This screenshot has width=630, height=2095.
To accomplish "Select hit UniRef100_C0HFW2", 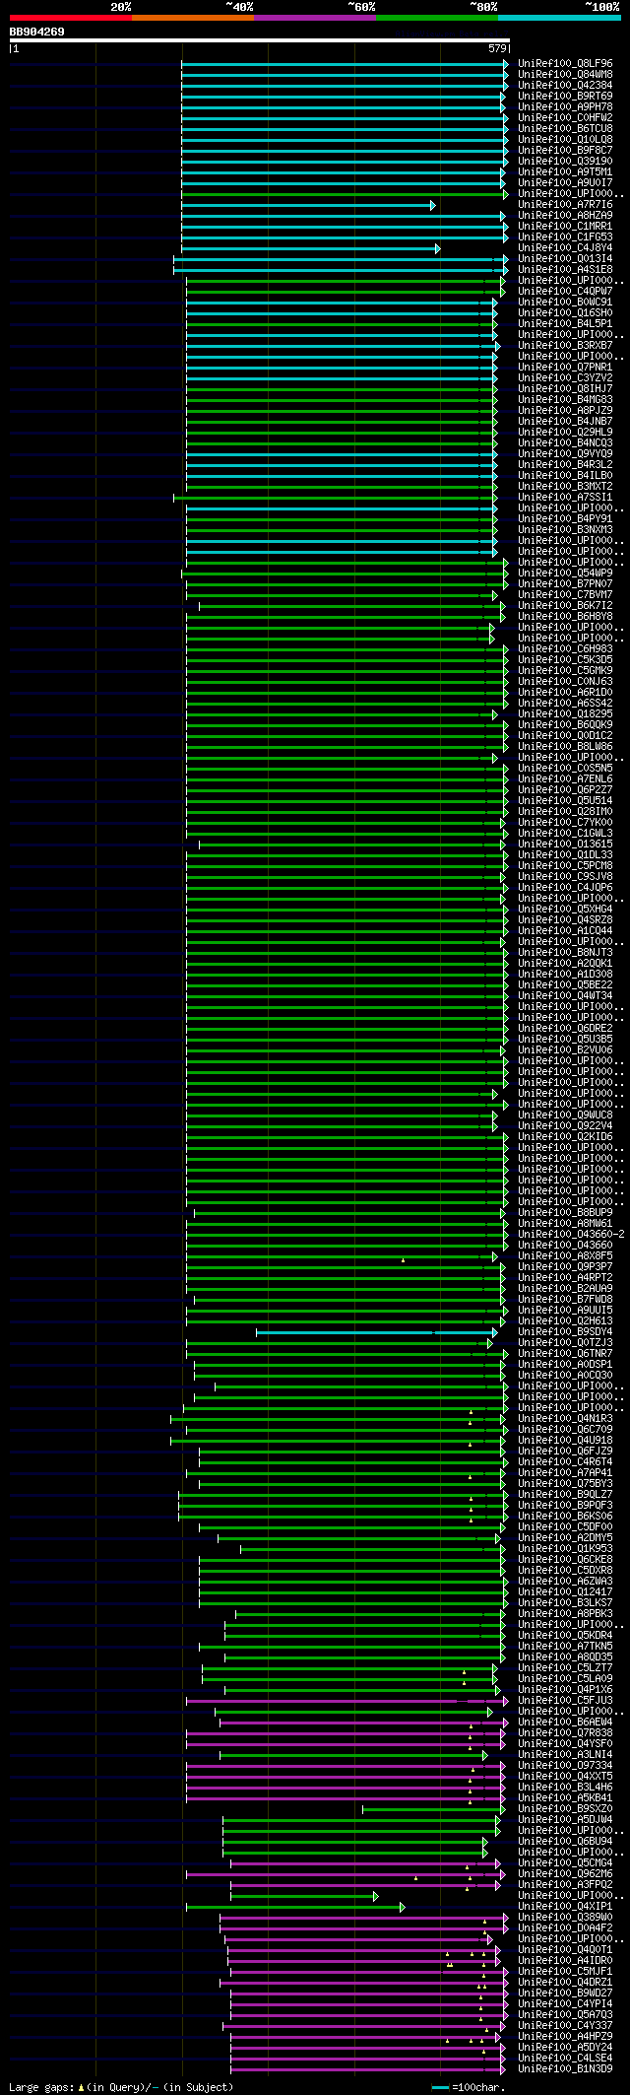I will pos(565,117).
